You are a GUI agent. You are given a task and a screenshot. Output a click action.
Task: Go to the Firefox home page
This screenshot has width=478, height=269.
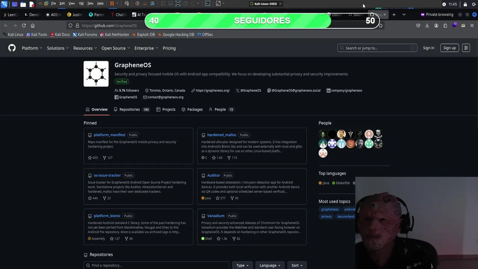point(32,25)
